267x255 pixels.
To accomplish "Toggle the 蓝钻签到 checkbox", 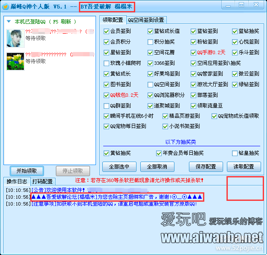I will click(x=193, y=31).
